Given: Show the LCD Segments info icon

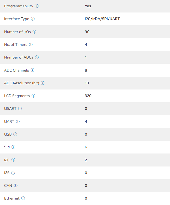Looking at the screenshot, I should [33, 96].
